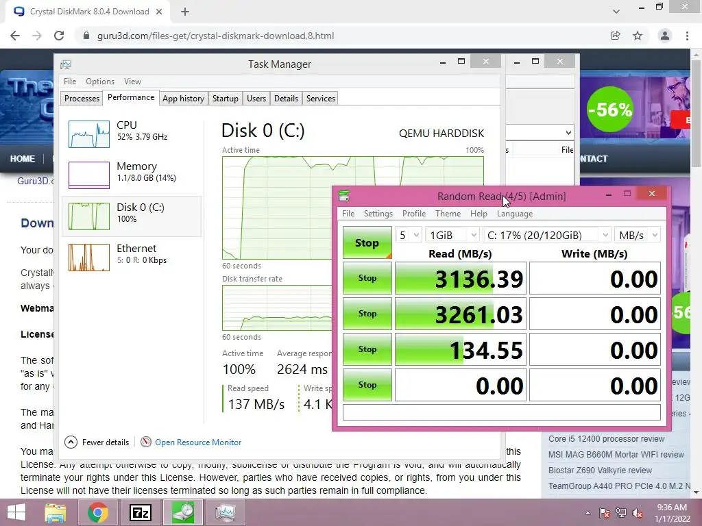Open the Windows Start button
Screen dimensions: 702x526
click(x=16, y=512)
